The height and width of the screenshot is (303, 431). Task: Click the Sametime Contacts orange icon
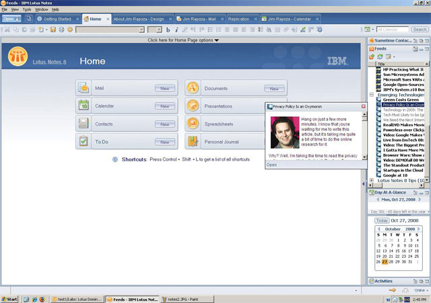coord(372,40)
